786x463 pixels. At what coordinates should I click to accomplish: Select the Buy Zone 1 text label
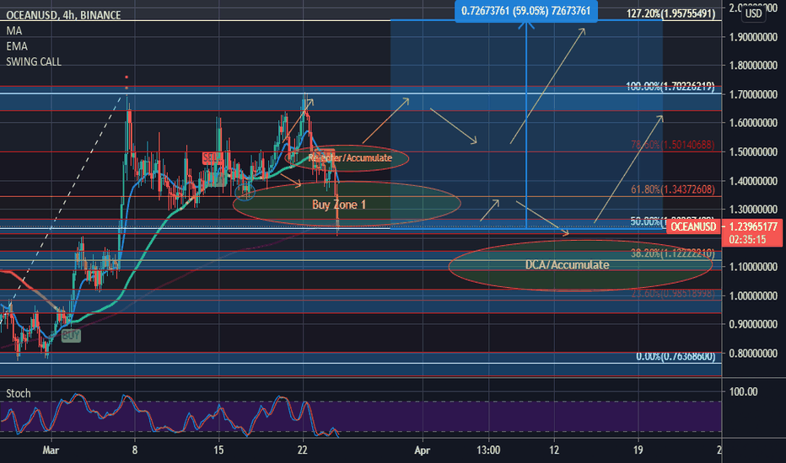tap(339, 205)
